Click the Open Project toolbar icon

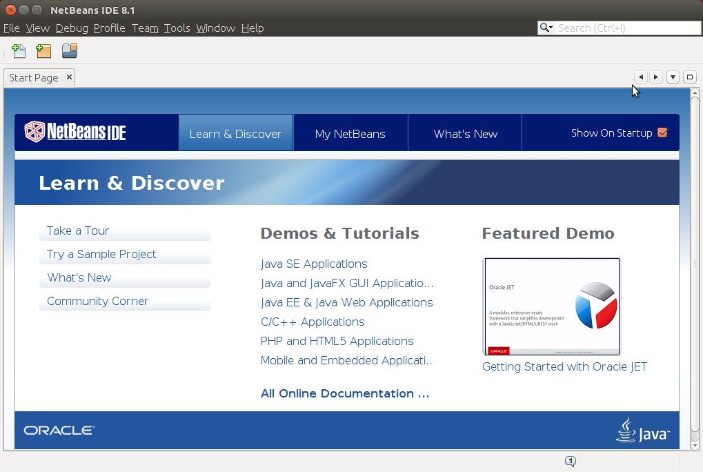click(70, 51)
